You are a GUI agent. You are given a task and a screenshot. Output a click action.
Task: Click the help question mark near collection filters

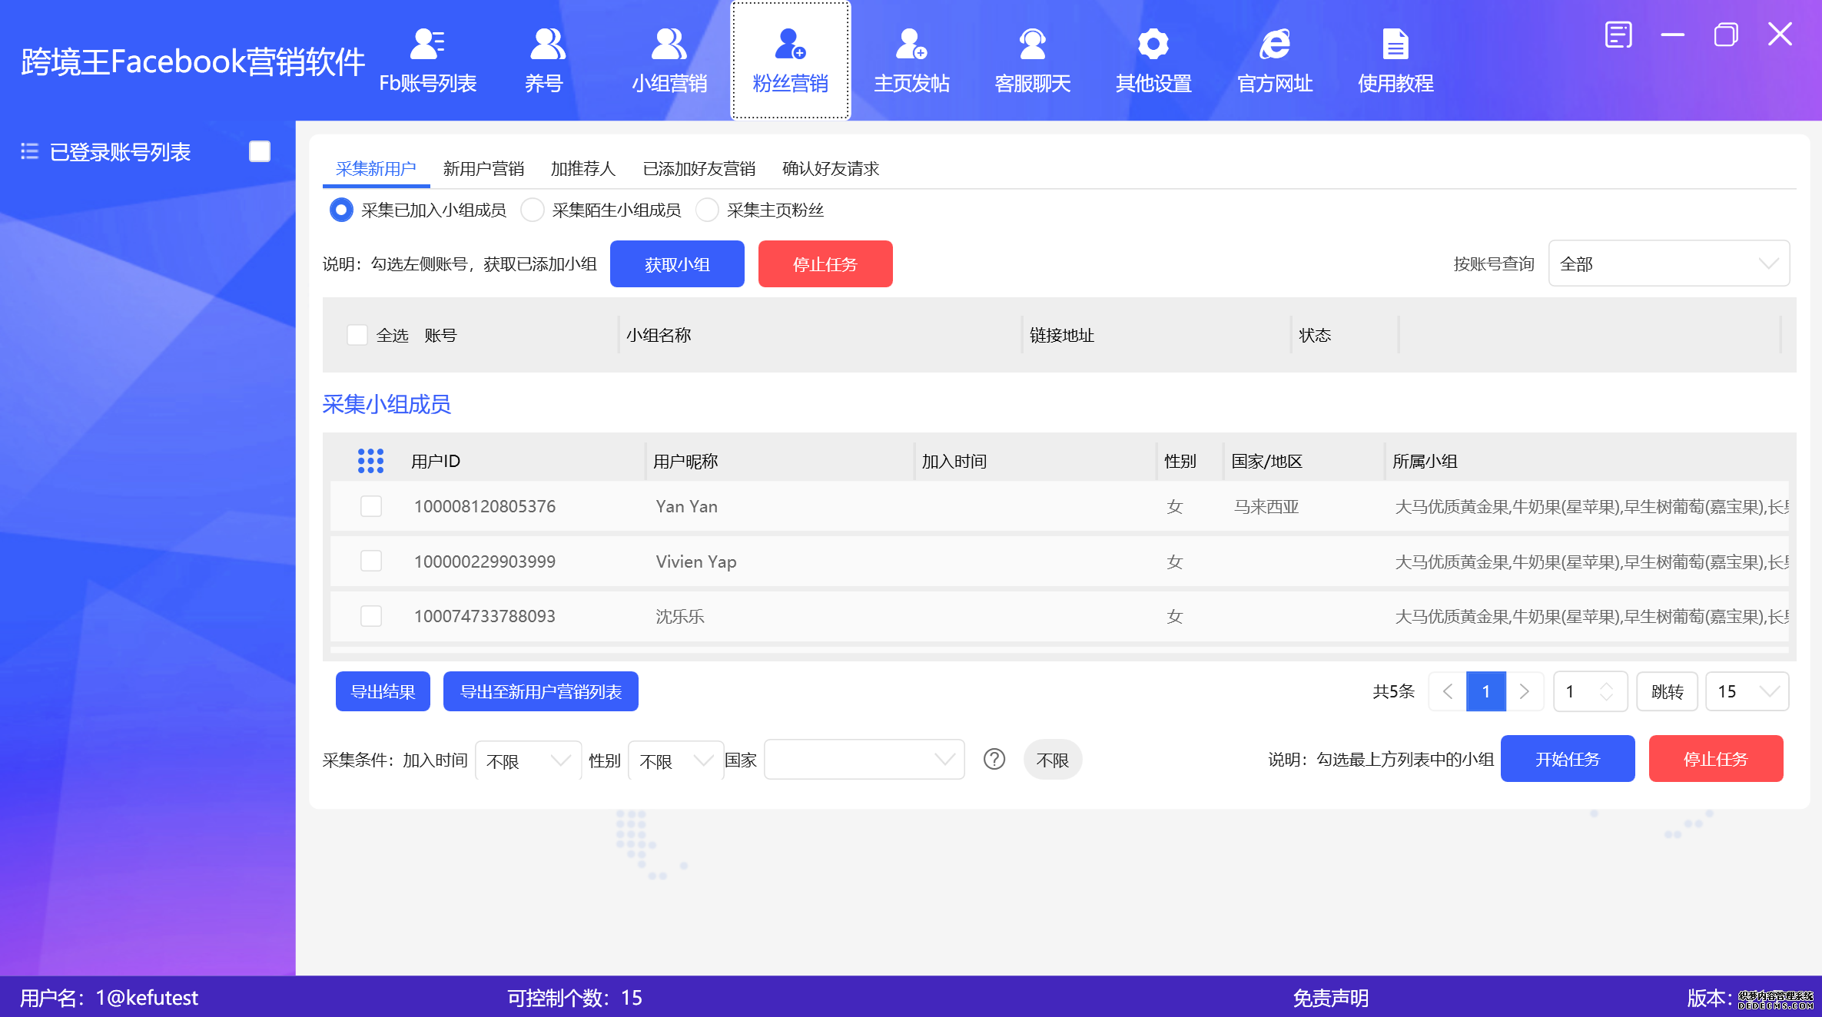click(994, 759)
